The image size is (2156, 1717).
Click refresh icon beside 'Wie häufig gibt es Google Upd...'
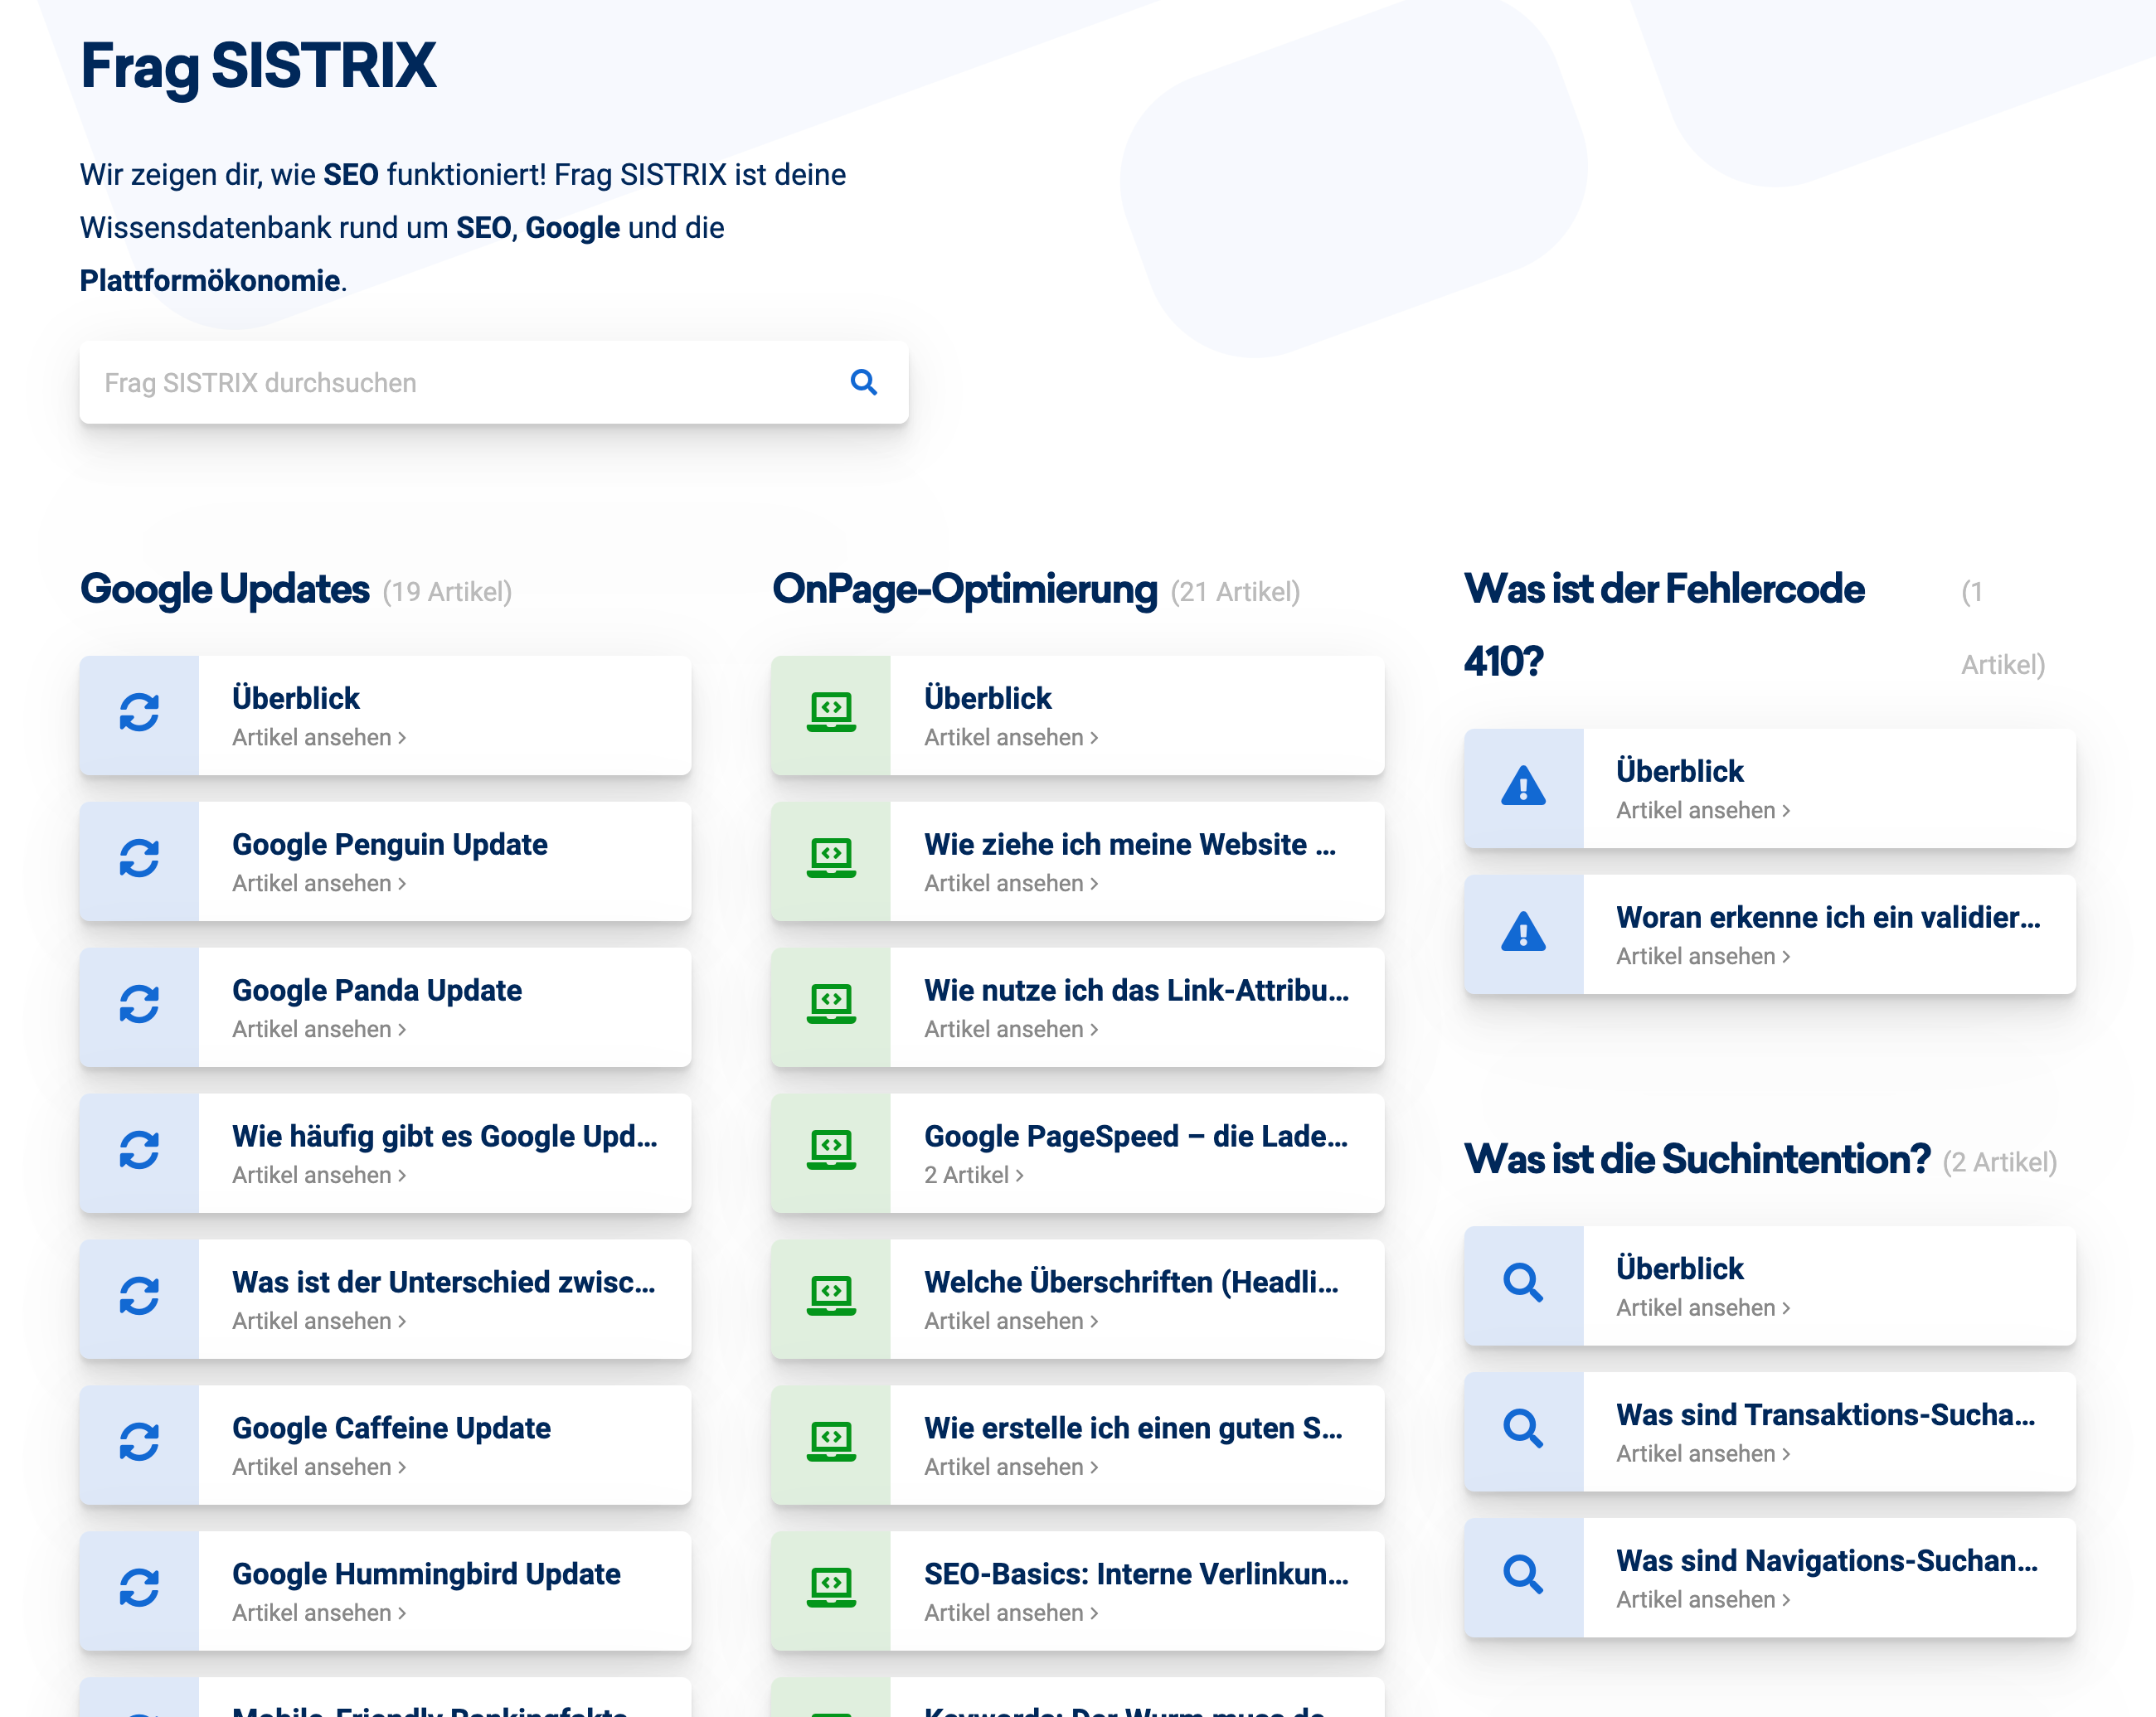(x=139, y=1151)
